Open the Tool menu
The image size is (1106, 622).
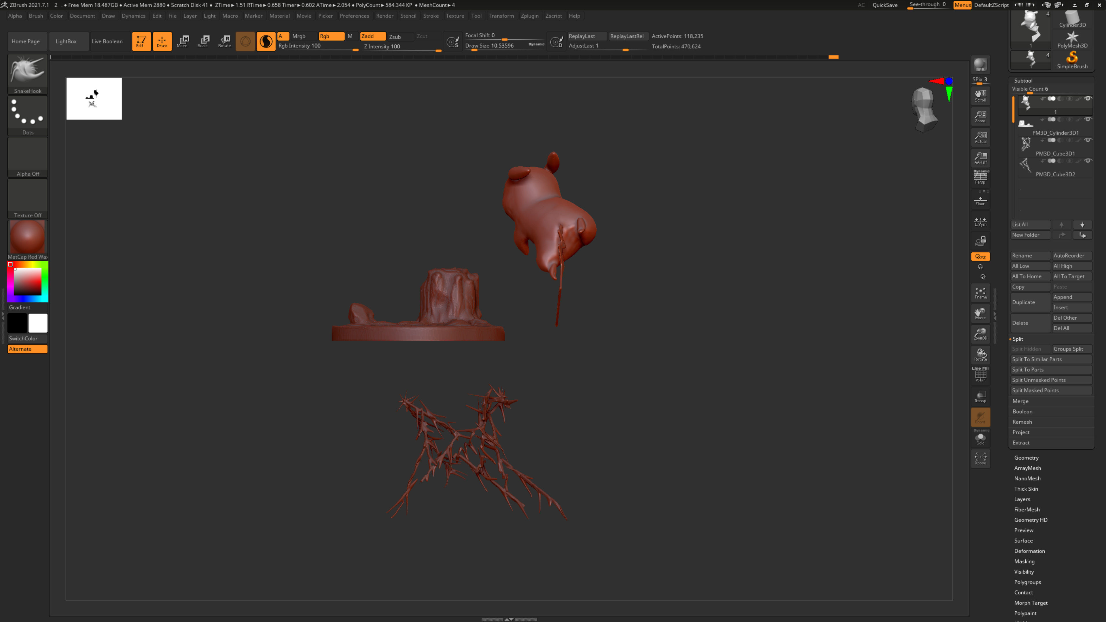click(x=476, y=16)
